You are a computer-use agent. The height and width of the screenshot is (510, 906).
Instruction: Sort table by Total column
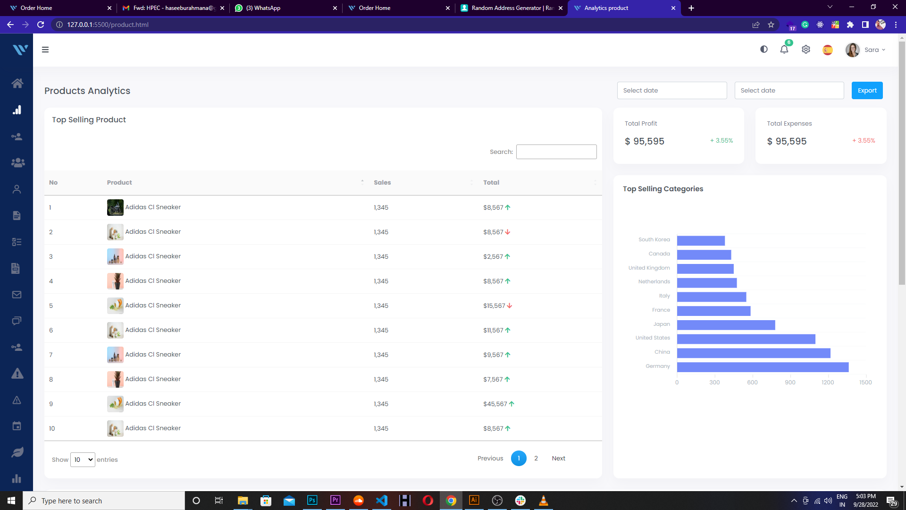pos(491,183)
